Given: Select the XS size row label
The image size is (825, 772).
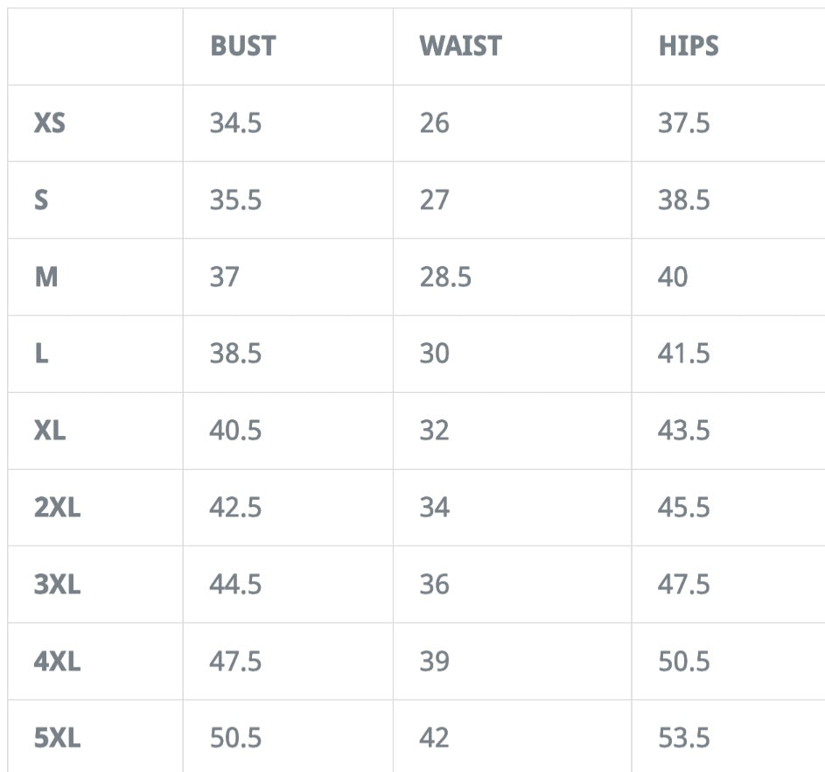Looking at the screenshot, I should [49, 123].
